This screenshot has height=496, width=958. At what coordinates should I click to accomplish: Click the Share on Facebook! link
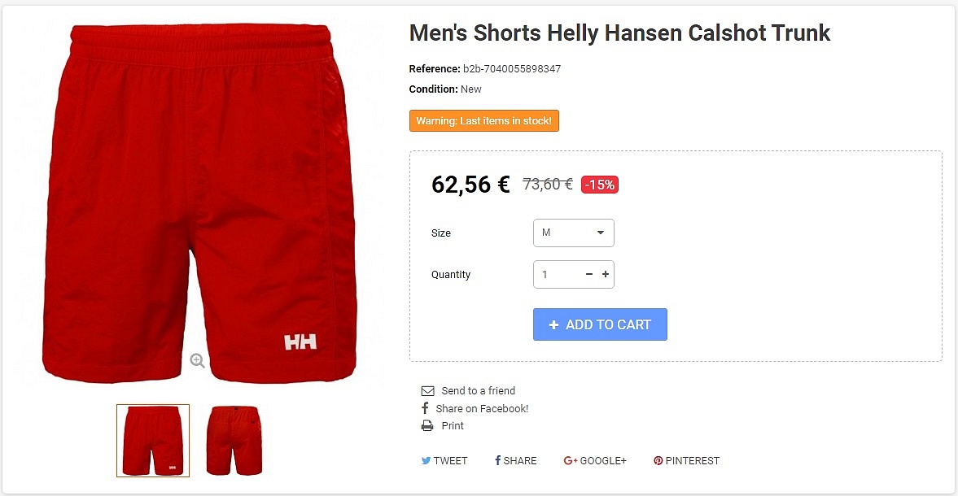point(482,409)
